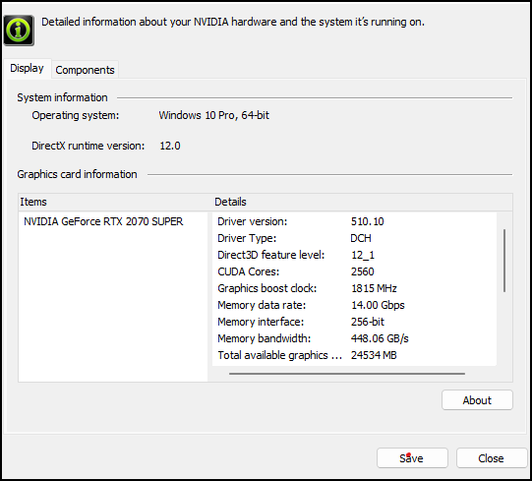Click the Windows 10 Pro, 64-bit text

pos(213,115)
